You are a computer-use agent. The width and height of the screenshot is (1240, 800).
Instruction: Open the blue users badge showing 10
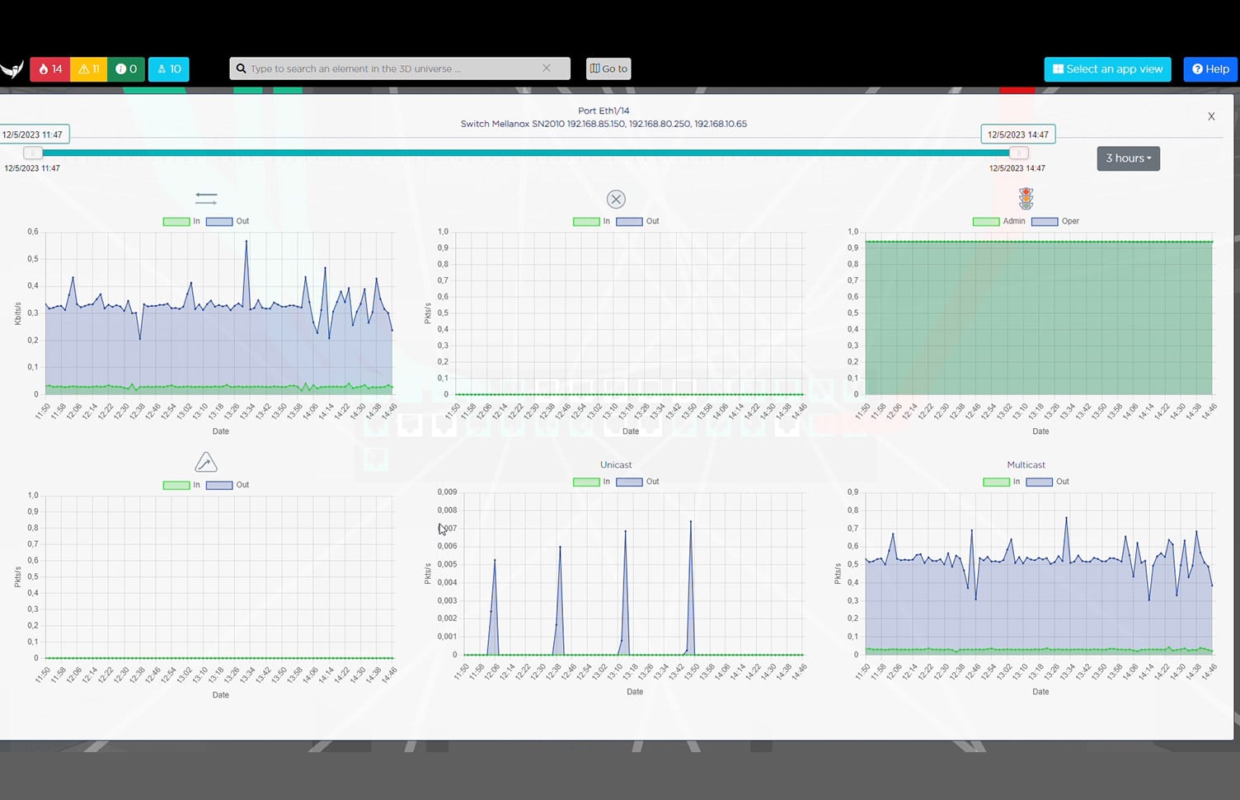[x=169, y=69]
